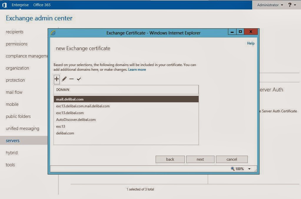This screenshot has height=199, width=301.
Task: Open the recipients section in sidebar
Action: click(x=15, y=32)
